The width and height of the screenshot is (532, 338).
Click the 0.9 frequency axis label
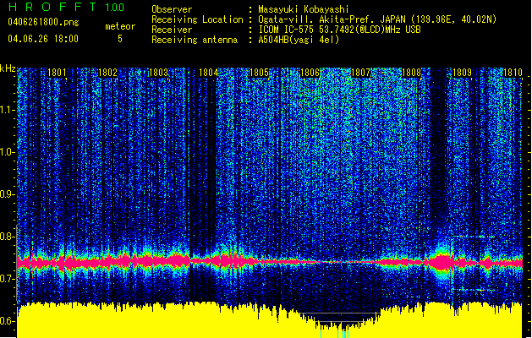click(8, 194)
